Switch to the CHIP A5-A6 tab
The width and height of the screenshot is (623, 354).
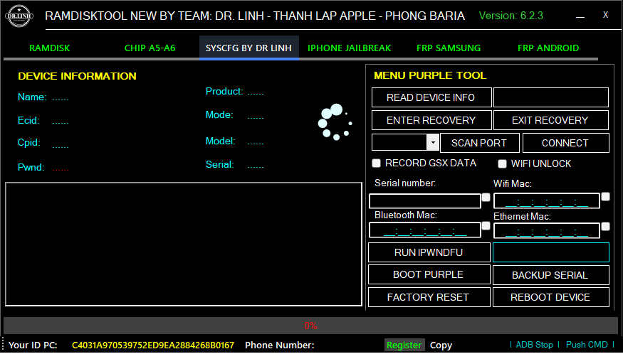tap(150, 48)
